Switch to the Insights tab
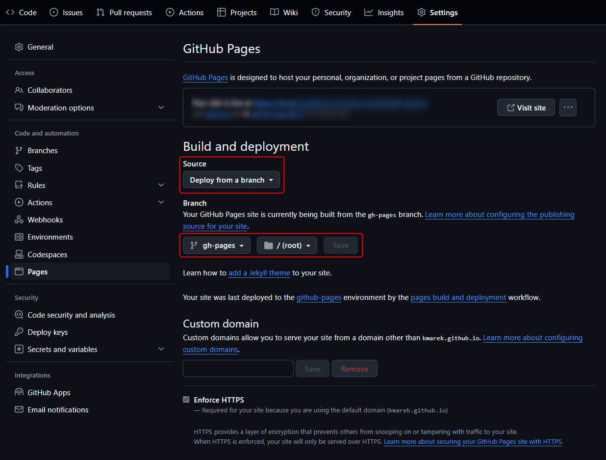 tap(384, 13)
